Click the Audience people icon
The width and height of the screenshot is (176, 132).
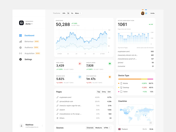pyautogui.click(x=20, y=47)
